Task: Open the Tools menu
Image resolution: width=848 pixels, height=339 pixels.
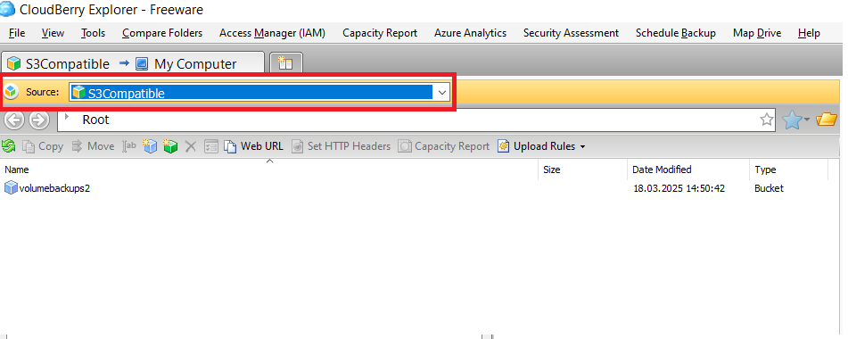Action: point(93,33)
